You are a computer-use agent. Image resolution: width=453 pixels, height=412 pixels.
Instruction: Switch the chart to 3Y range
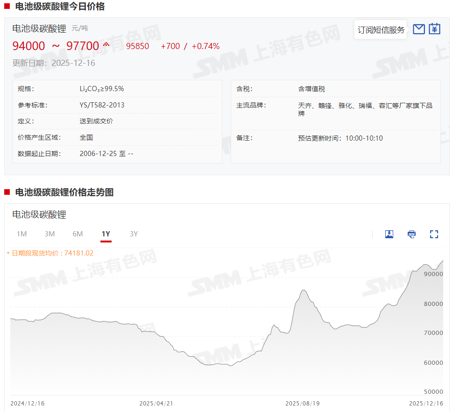tap(134, 234)
